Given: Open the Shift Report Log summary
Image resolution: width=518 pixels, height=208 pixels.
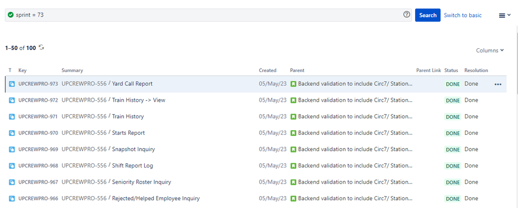Looking at the screenshot, I should click(x=132, y=166).
